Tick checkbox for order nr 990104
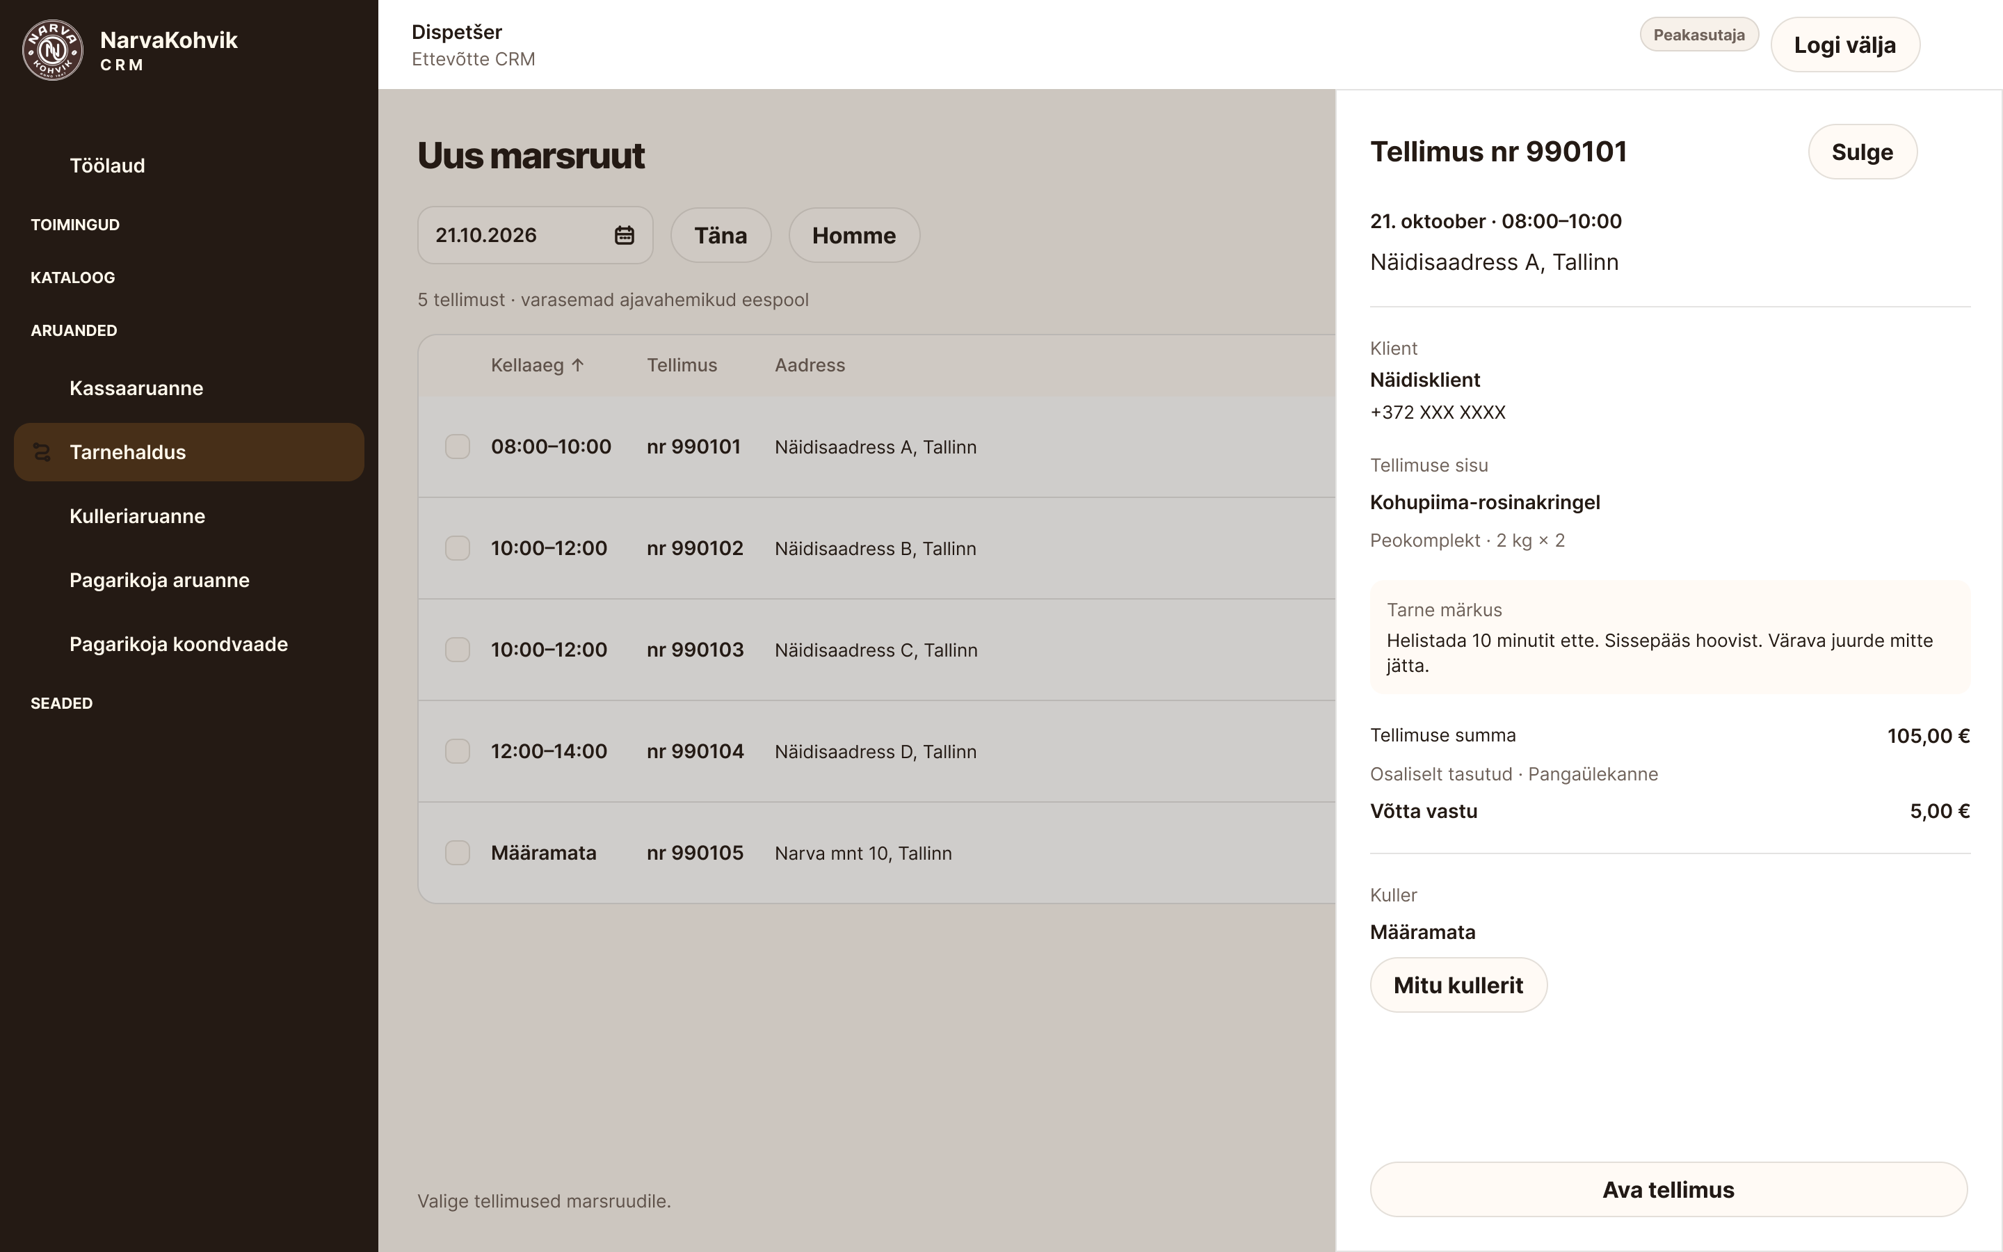Viewport: 2003px width, 1252px height. click(458, 751)
